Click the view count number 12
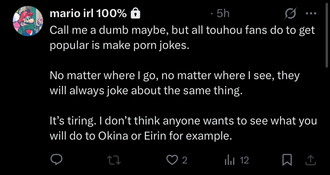This screenshot has width=330, height=175. tap(244, 160)
